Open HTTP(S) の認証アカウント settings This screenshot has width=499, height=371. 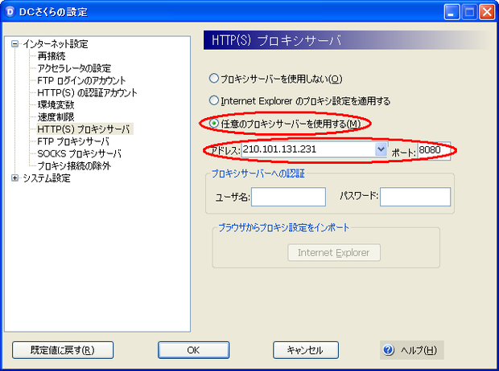point(87,93)
